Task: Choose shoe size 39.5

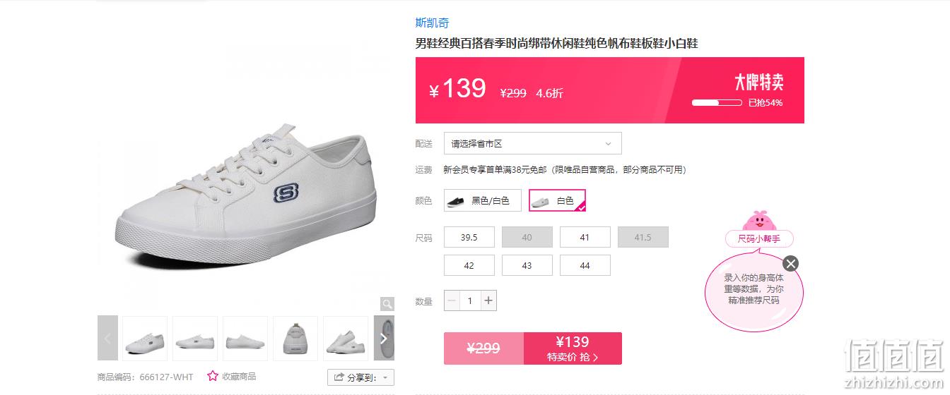Action: coord(469,237)
